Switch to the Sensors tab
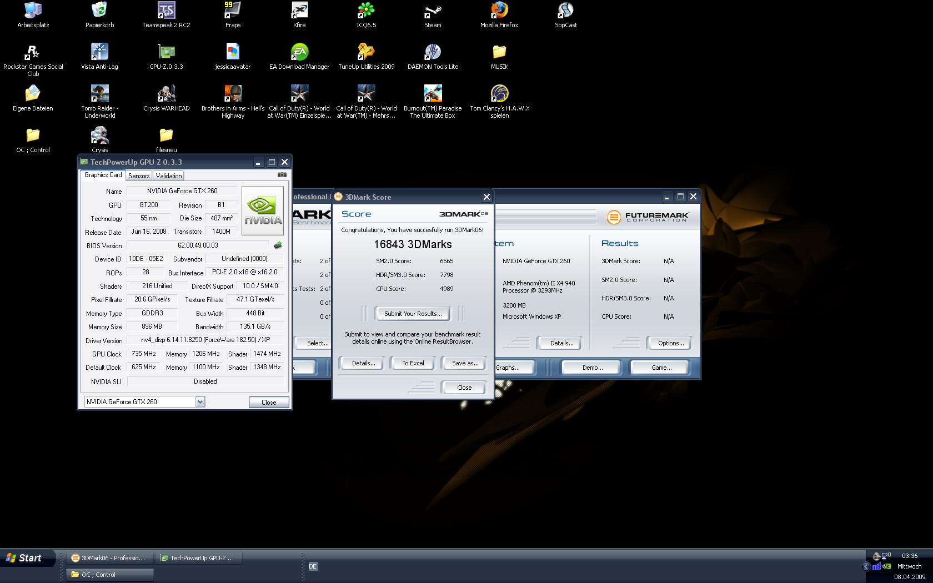Image resolution: width=933 pixels, height=583 pixels. pos(139,175)
